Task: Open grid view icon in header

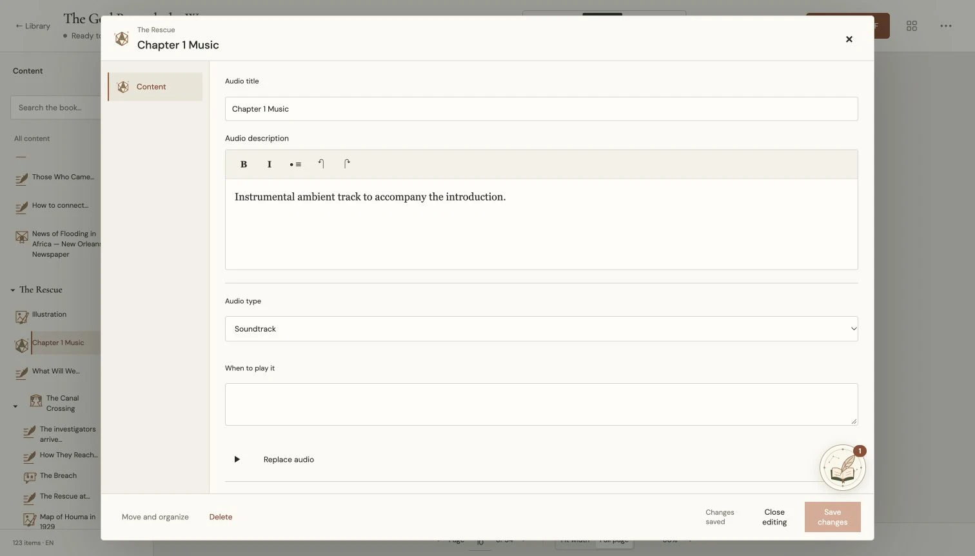Action: click(x=912, y=26)
